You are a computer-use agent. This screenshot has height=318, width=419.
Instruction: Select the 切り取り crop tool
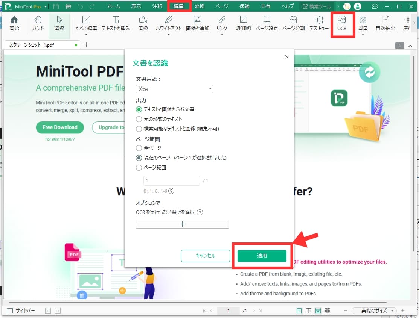pos(243,23)
